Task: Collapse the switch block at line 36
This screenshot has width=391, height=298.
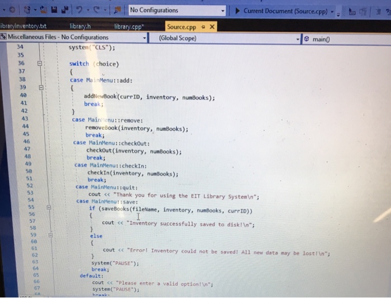Action: [40, 63]
